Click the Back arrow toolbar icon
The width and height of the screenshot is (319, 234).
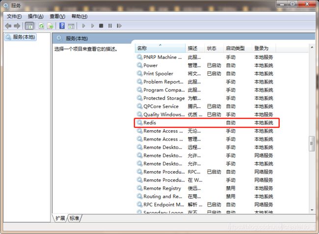(x=8, y=26)
